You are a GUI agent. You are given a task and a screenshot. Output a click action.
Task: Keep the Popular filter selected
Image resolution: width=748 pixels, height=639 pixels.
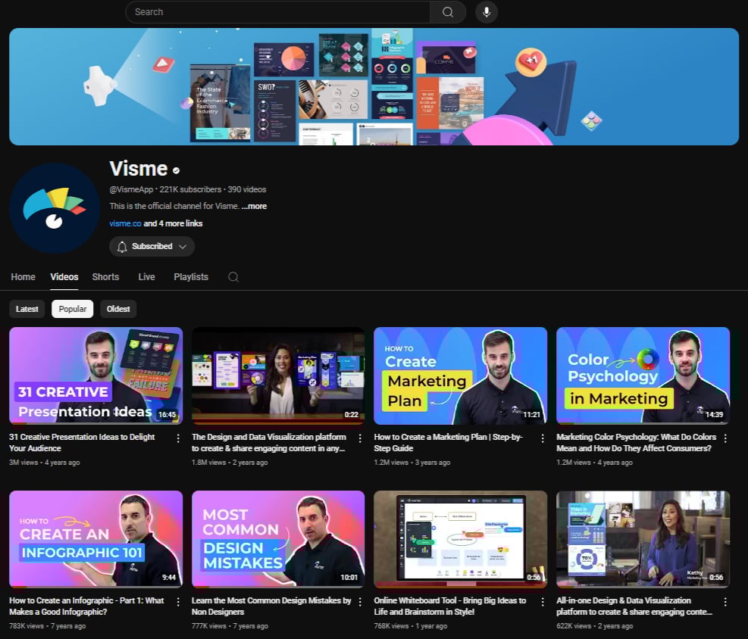72,309
